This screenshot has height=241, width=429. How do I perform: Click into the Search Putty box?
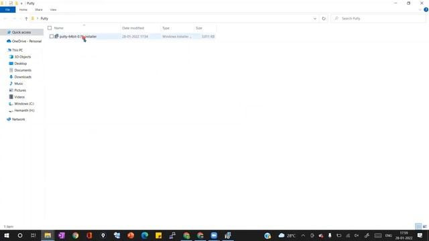(379, 18)
